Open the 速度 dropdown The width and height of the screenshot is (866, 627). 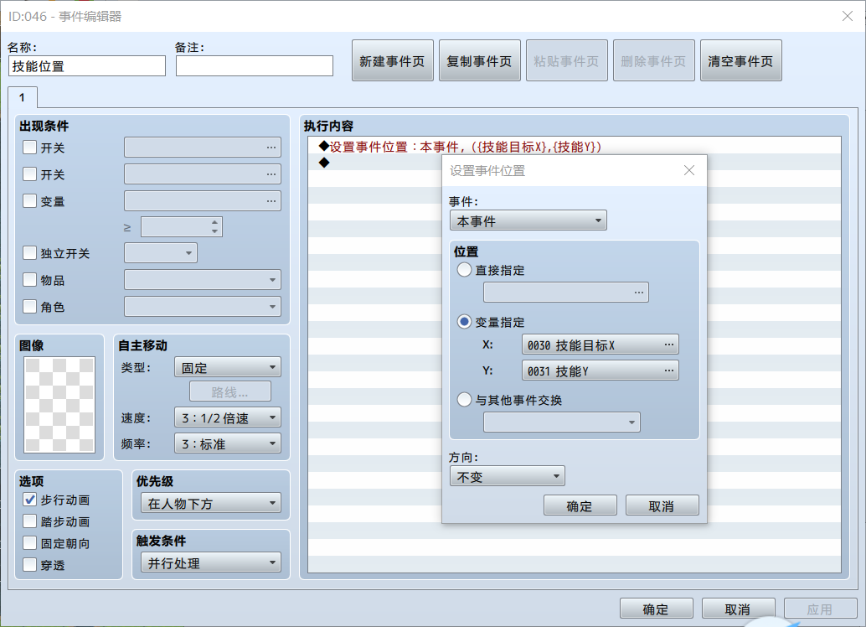(228, 417)
